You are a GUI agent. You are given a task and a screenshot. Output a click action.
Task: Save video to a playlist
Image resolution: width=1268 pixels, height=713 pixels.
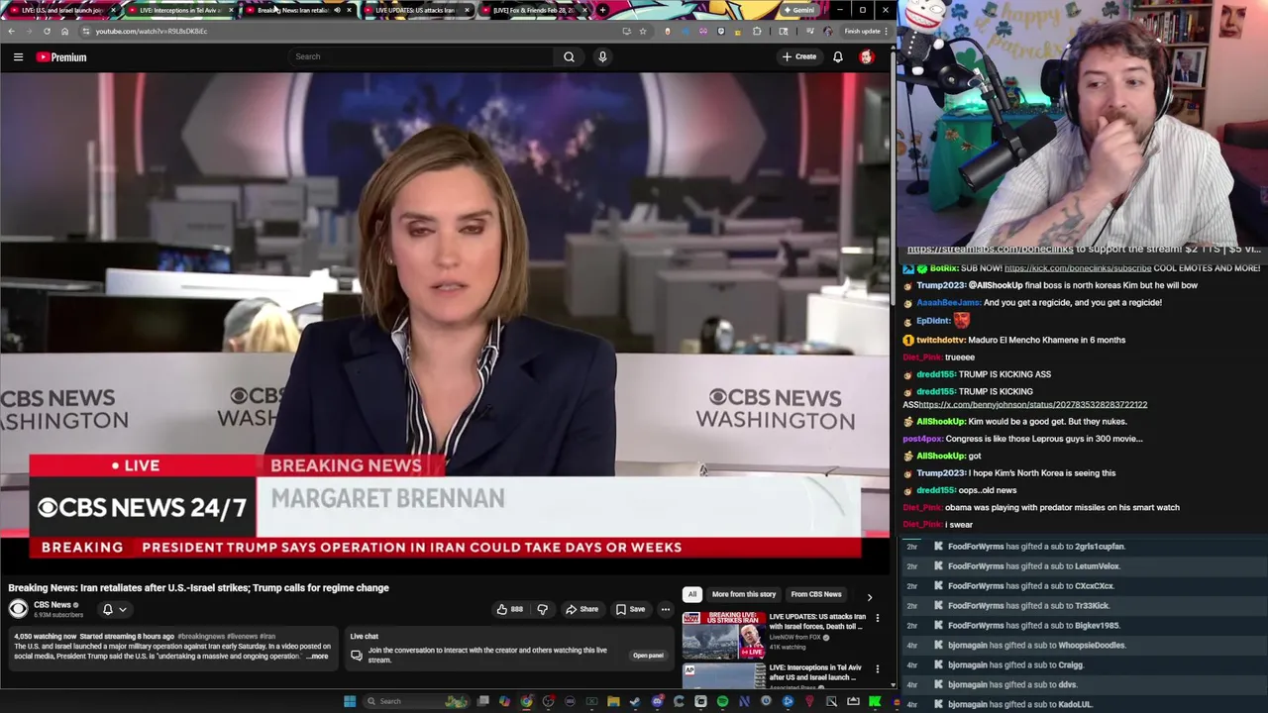coord(630,609)
